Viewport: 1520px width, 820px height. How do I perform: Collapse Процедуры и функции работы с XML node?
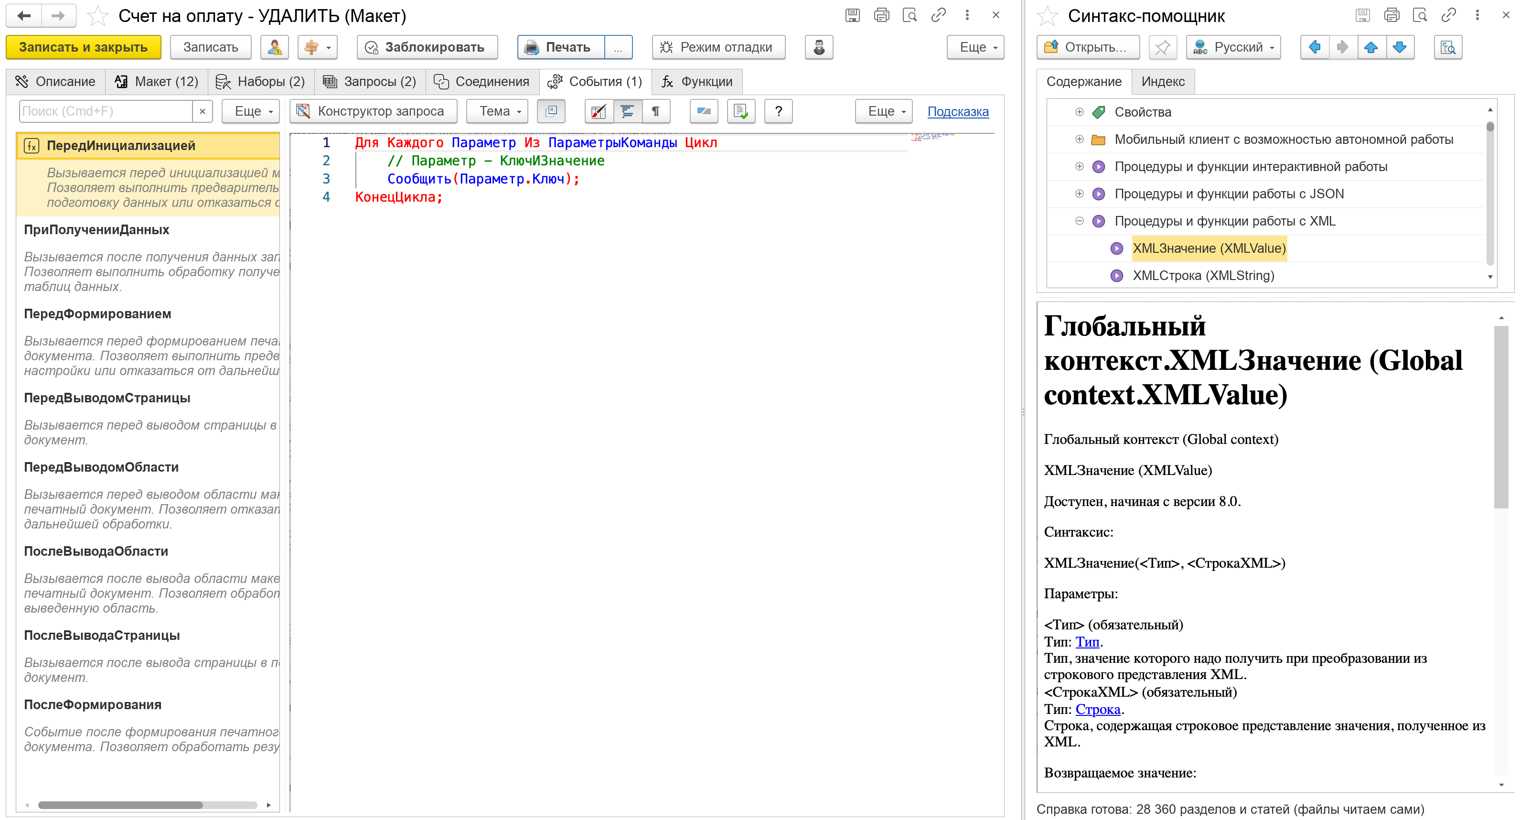1079,221
